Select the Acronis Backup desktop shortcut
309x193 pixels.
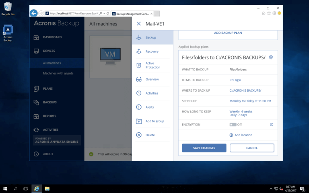8,33
